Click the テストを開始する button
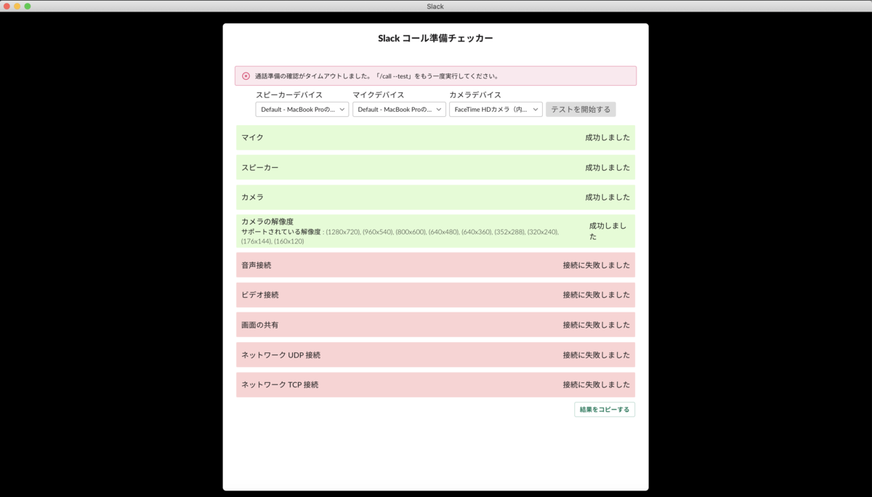 (x=581, y=109)
